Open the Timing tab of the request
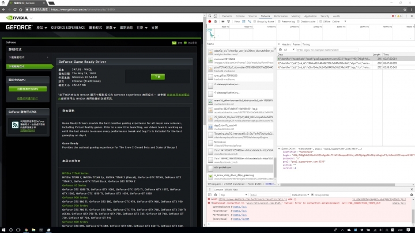The image size is (415, 233). point(306,44)
